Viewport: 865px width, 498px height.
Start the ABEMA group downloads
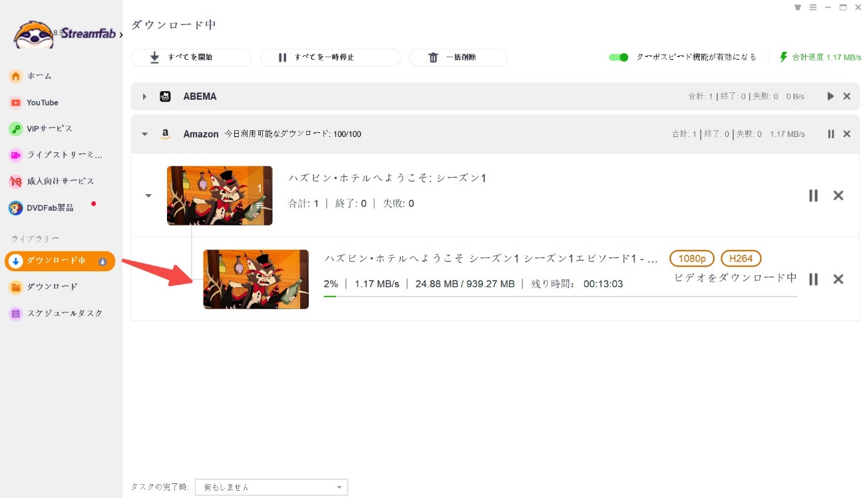point(830,96)
